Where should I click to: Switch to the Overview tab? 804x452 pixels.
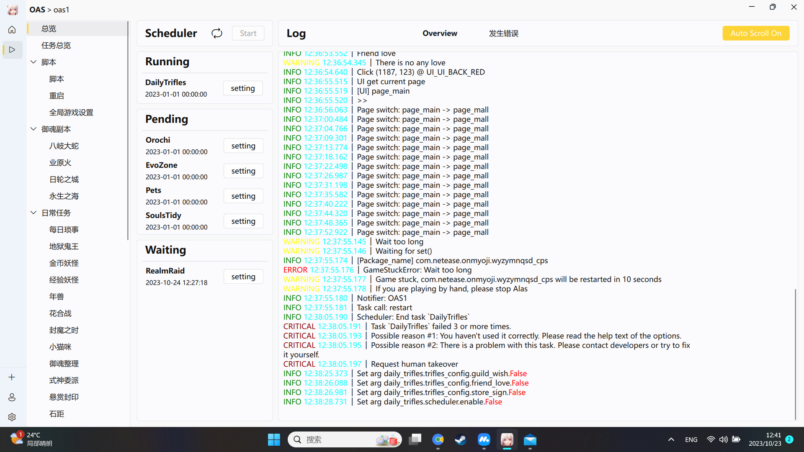click(x=440, y=33)
